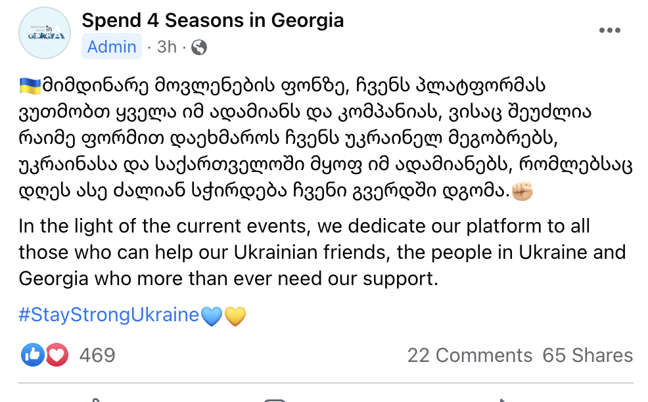Viewport: 648px width, 402px height.
Task: Open the post via the 3h timestamp
Action: 167,47
